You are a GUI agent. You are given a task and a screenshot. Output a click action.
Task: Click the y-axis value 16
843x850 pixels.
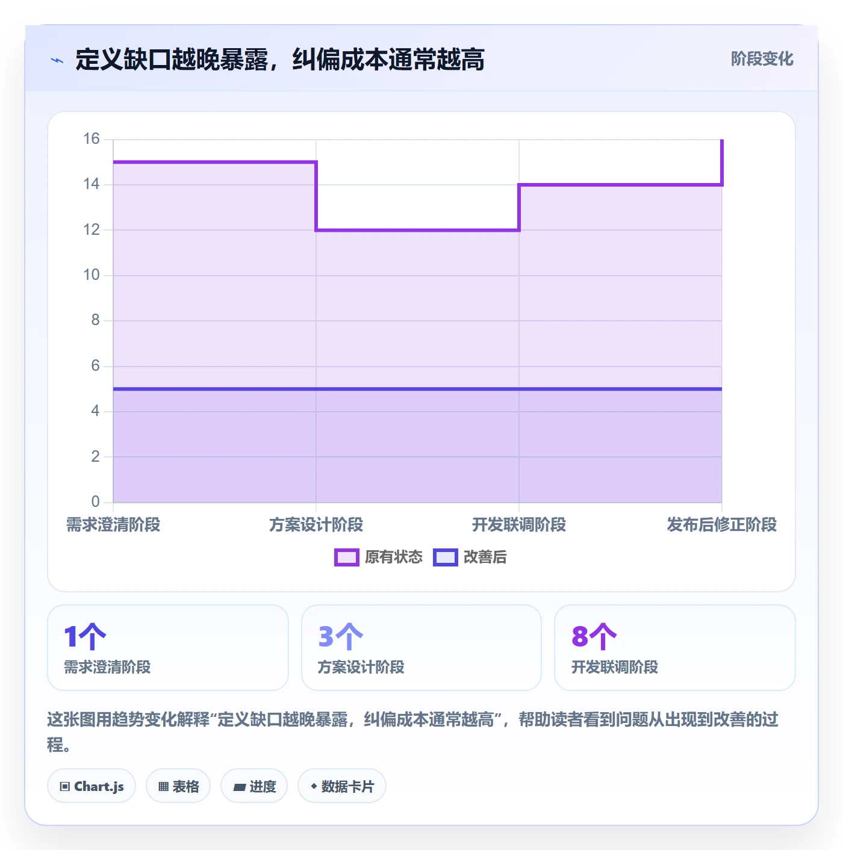pos(92,139)
